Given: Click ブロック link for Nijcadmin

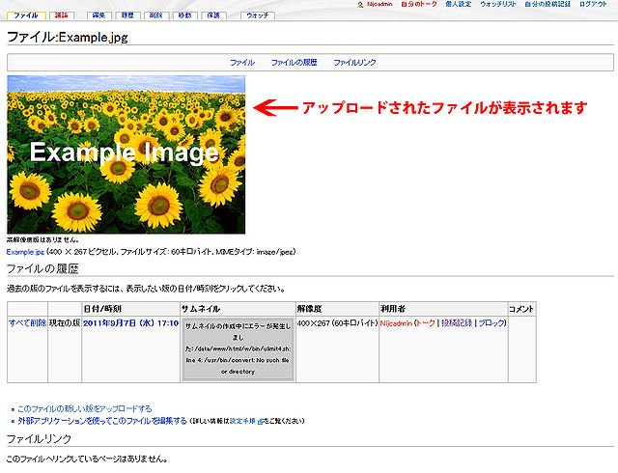Looking at the screenshot, I should pos(492,323).
